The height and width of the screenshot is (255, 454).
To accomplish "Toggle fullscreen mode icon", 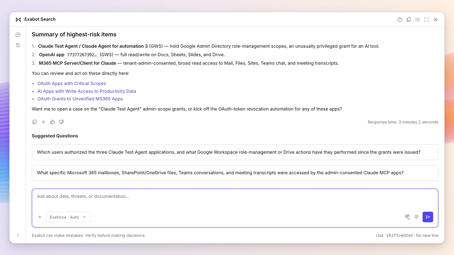I will (426, 20).
